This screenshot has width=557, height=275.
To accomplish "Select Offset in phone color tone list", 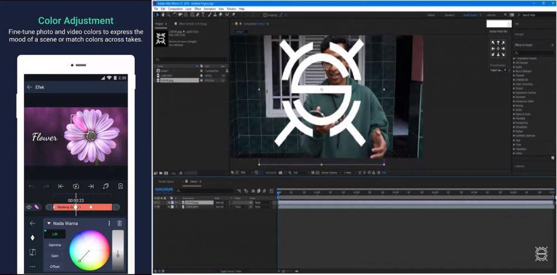I will (x=55, y=267).
